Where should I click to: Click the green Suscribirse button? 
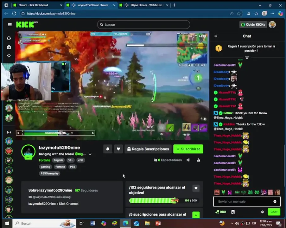click(x=188, y=149)
